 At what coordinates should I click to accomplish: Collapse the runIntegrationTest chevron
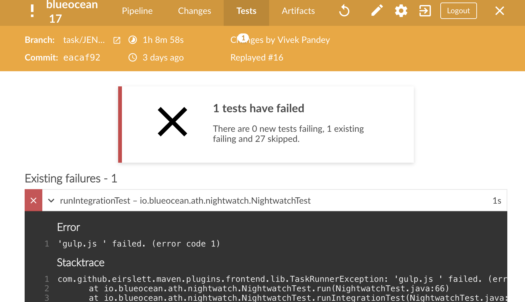[x=51, y=200]
